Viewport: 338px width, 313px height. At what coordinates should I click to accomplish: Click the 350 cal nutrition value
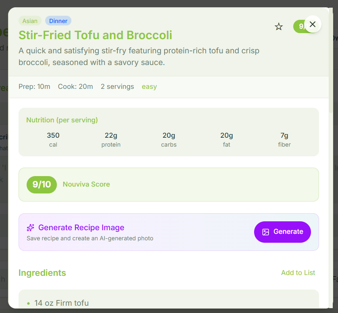point(53,135)
